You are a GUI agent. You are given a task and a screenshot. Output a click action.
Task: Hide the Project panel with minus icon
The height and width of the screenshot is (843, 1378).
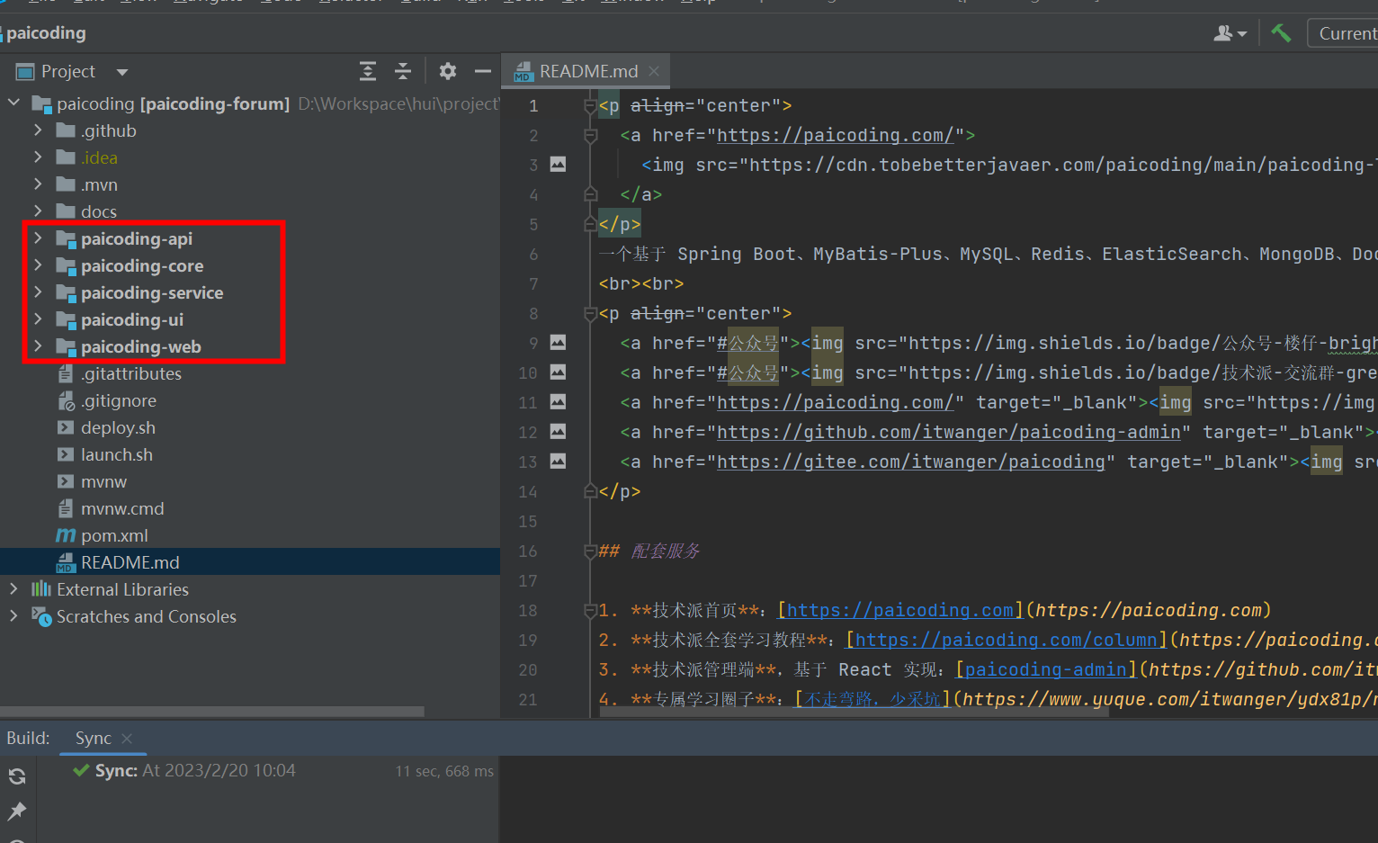coord(483,71)
